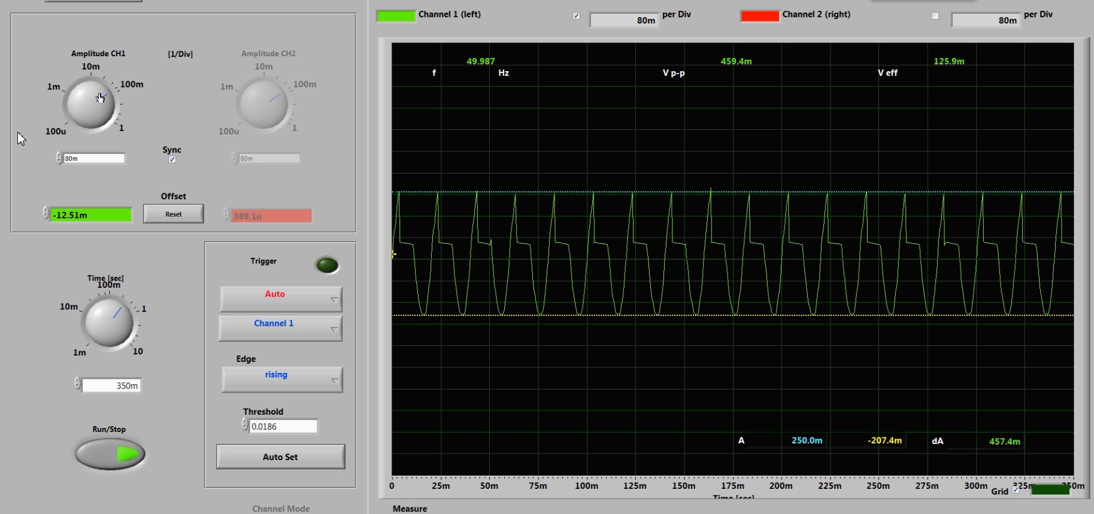Screen dimensions: 1094x514
Task: Click the Amplitude CH2 knob
Action: (263, 104)
